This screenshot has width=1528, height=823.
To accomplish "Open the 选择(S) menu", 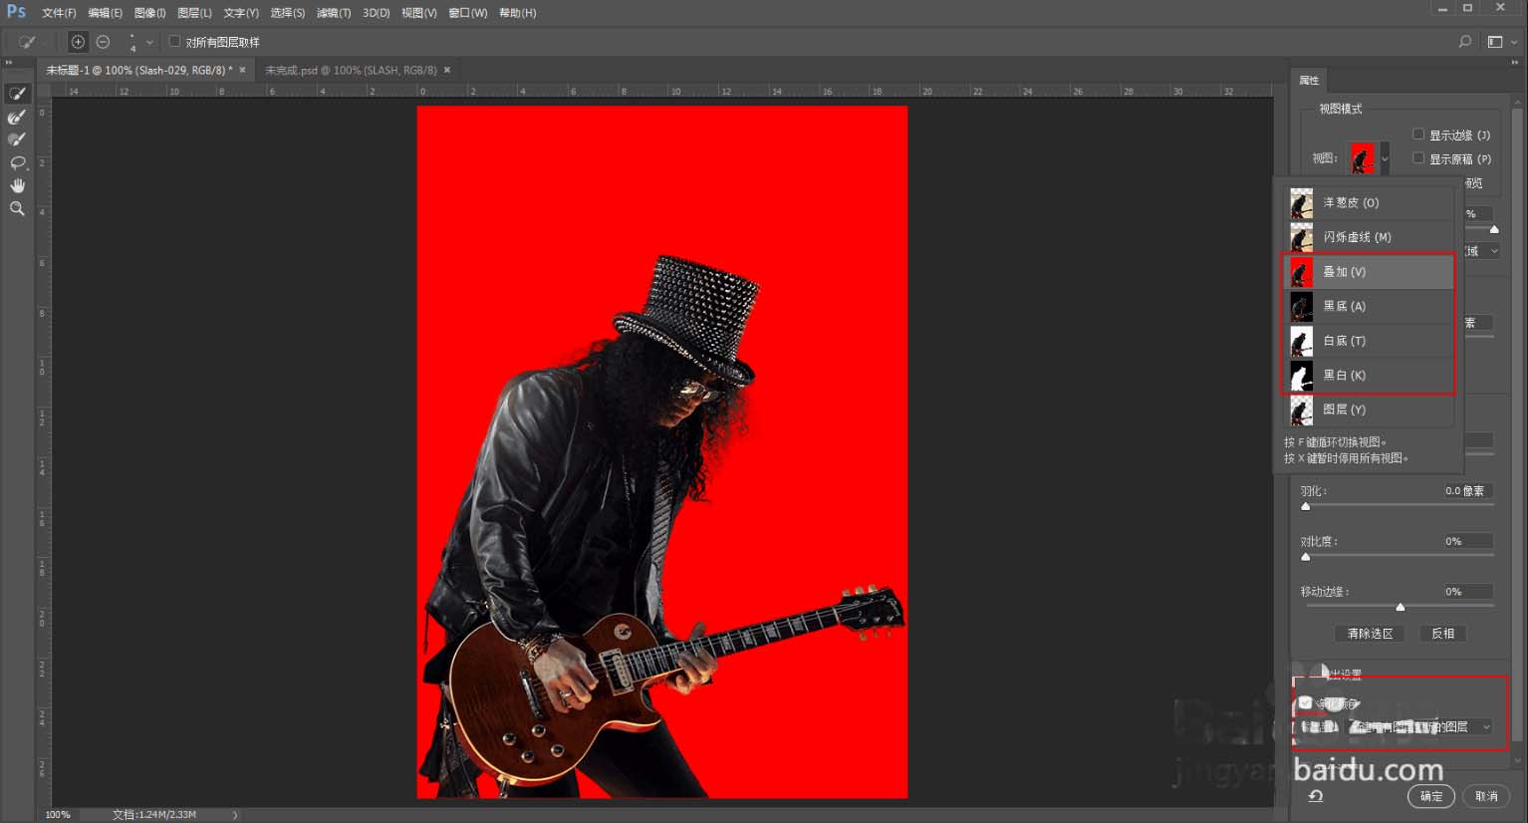I will click(x=287, y=13).
